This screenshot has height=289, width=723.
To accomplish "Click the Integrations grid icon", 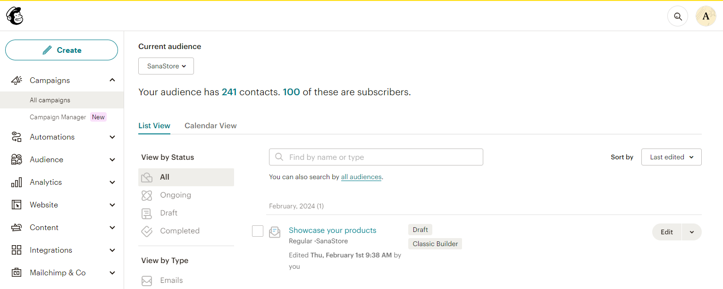I will (x=17, y=250).
